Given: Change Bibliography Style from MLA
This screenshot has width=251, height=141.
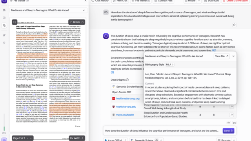Looking at the screenshot, I should [170, 65].
